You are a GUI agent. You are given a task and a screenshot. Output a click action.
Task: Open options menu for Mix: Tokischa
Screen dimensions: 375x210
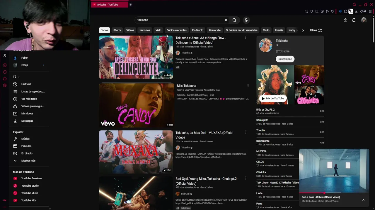[248, 86]
